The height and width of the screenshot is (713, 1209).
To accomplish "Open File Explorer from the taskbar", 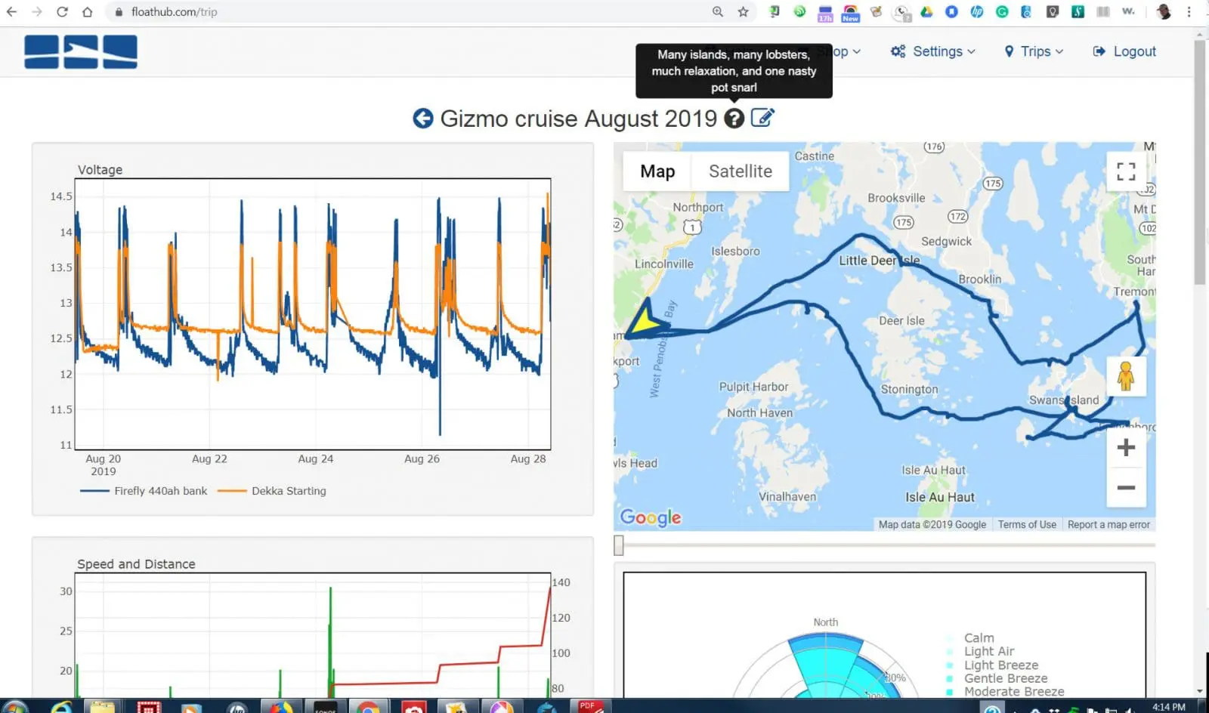I will [x=103, y=707].
